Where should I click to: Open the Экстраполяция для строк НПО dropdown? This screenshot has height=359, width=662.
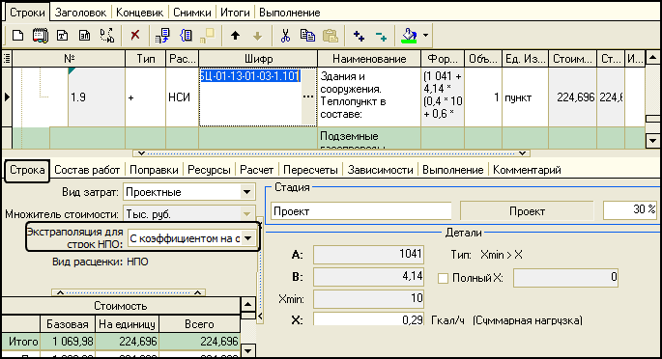(248, 238)
